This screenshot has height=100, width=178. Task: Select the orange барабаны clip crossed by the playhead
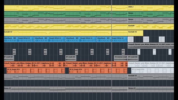(97, 64)
